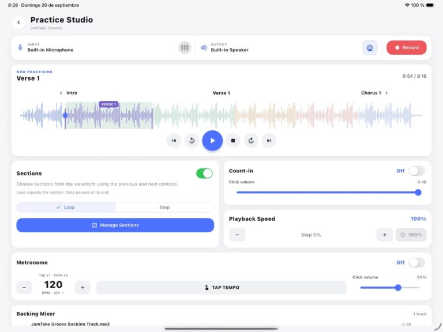Enable the Count-in switch
Screen dimensions: 443x332
point(416,171)
